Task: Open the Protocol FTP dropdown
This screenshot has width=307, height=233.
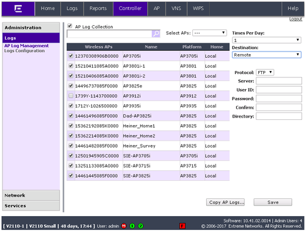Action: 265,72
